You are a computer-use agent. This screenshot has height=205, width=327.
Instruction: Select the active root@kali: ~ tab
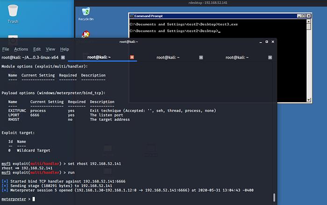(x=99, y=57)
